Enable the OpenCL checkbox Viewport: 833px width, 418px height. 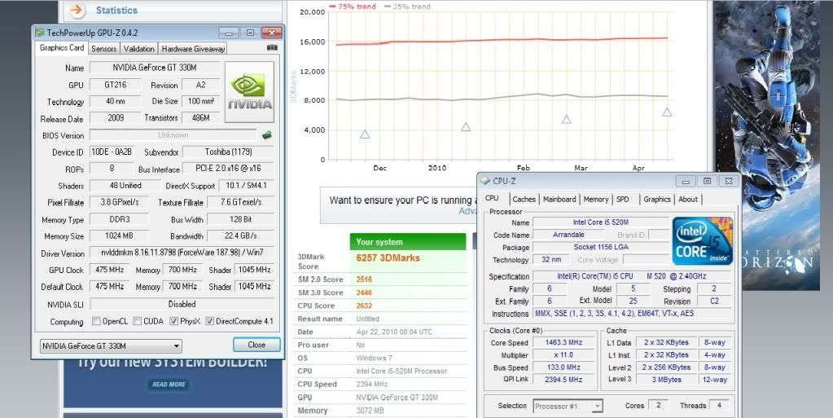point(97,321)
